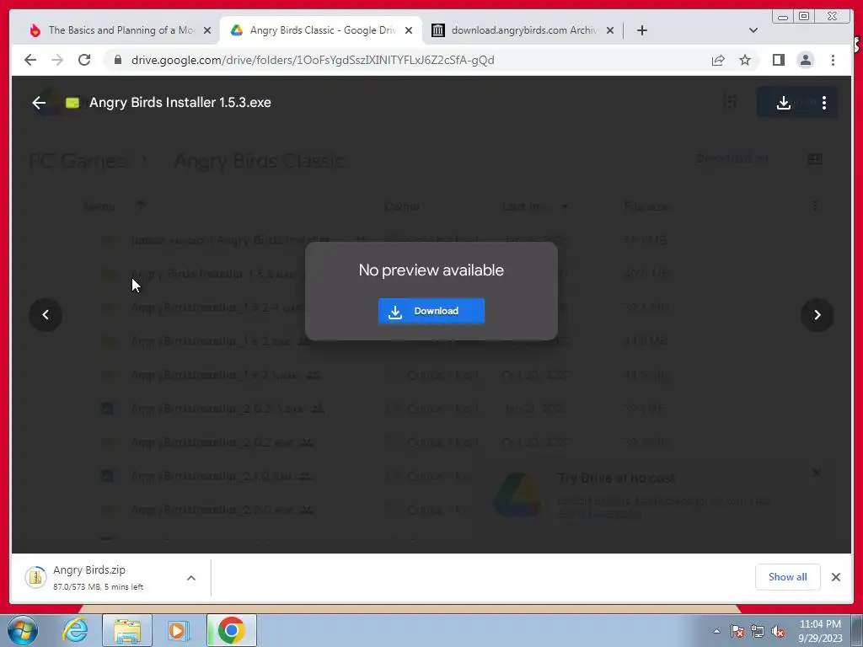Open the Windows Start menu
863x647 pixels.
point(23,630)
